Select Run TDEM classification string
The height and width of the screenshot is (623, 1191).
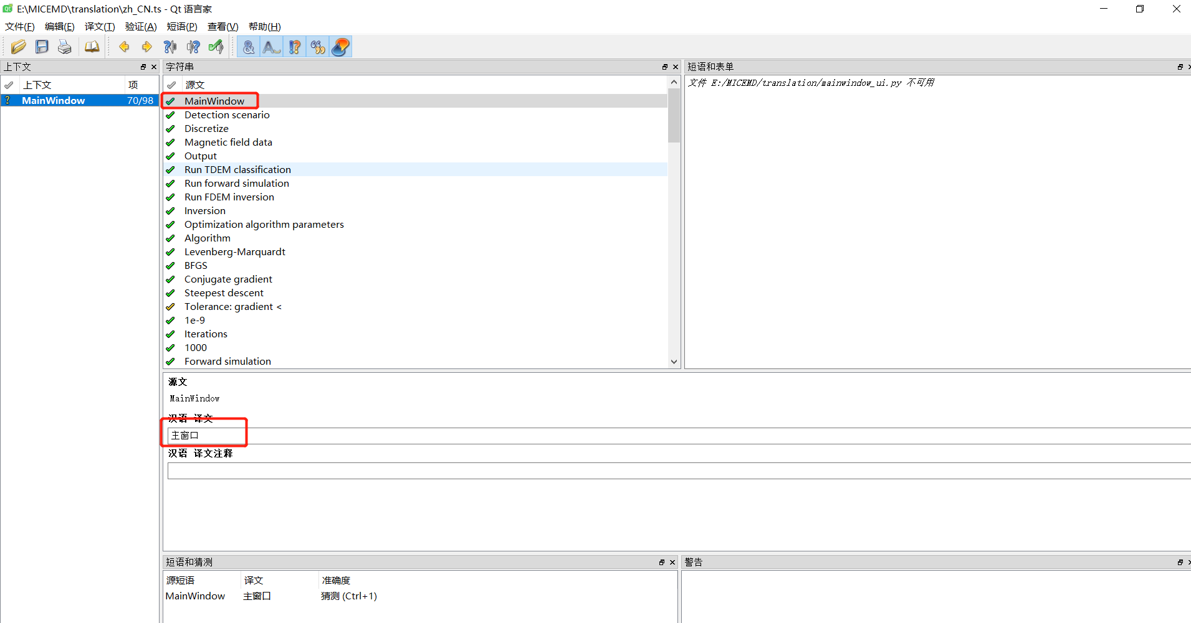tap(416, 169)
